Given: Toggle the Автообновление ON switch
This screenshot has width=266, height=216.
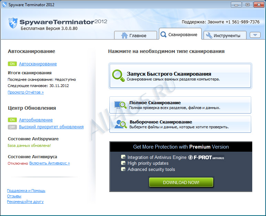Looking at the screenshot, I should point(12,120).
